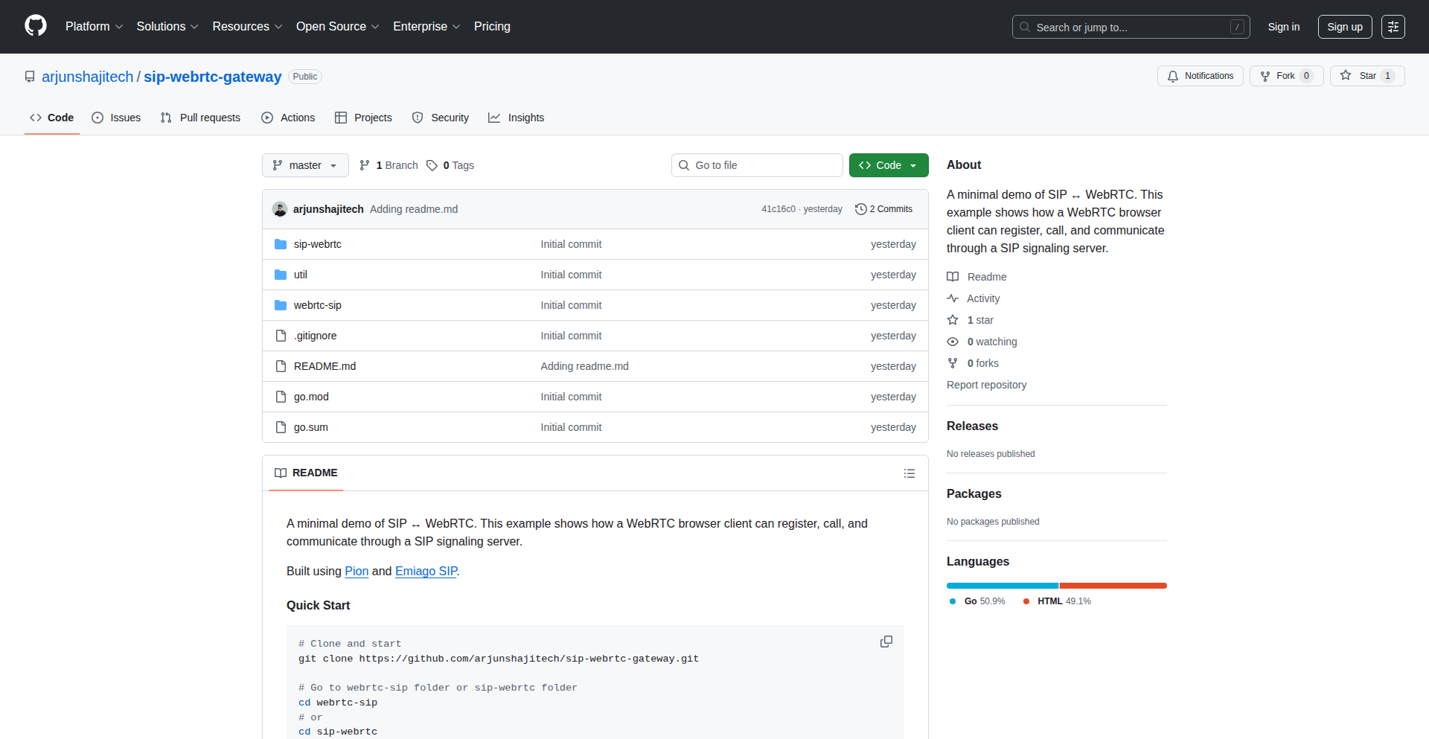Viewport: 1429px width, 739px height.
Task: Toggle Notifications for this repository
Action: tap(1200, 76)
